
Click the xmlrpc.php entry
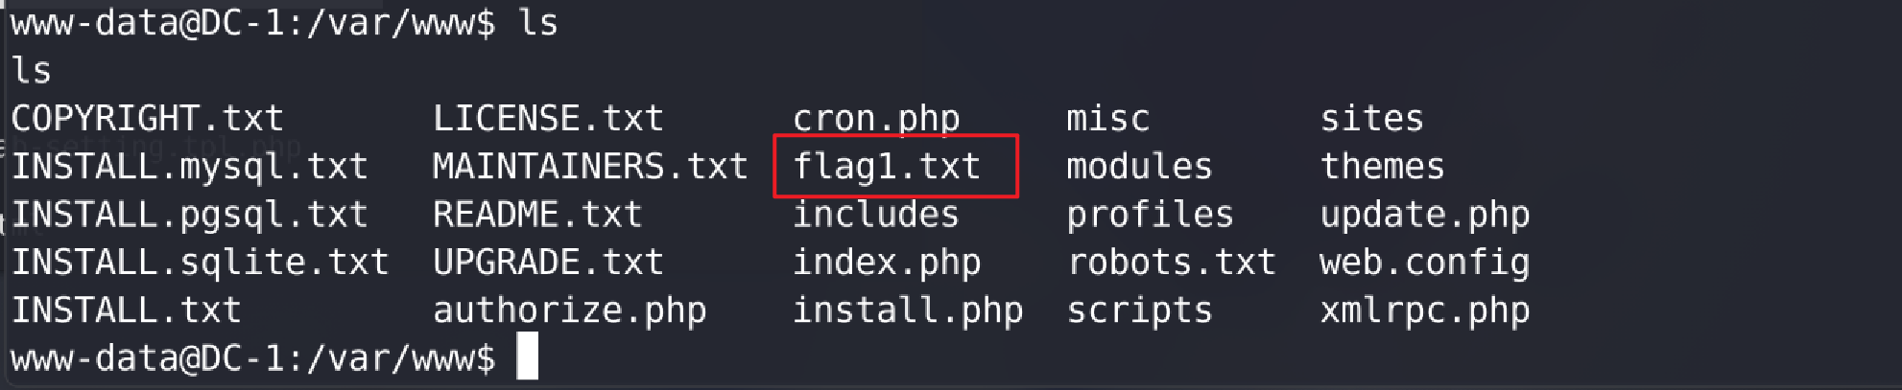click(x=1424, y=311)
